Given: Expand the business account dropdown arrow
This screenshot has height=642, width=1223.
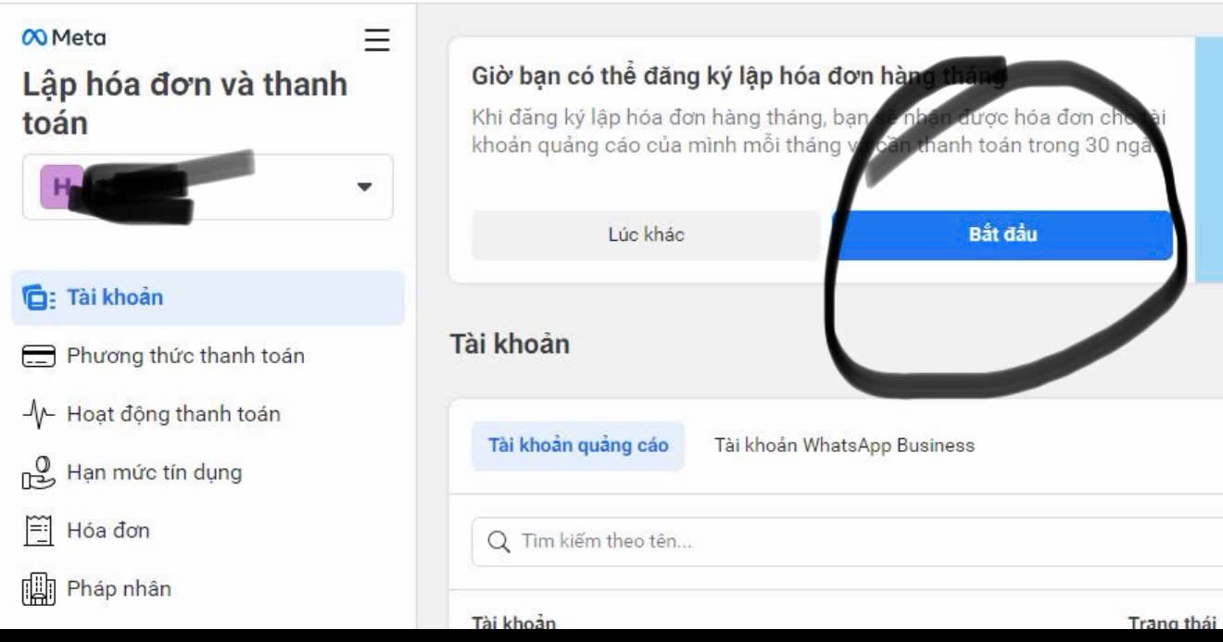Looking at the screenshot, I should coord(364,186).
